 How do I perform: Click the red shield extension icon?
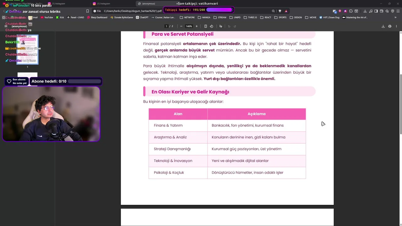click(x=340, y=11)
